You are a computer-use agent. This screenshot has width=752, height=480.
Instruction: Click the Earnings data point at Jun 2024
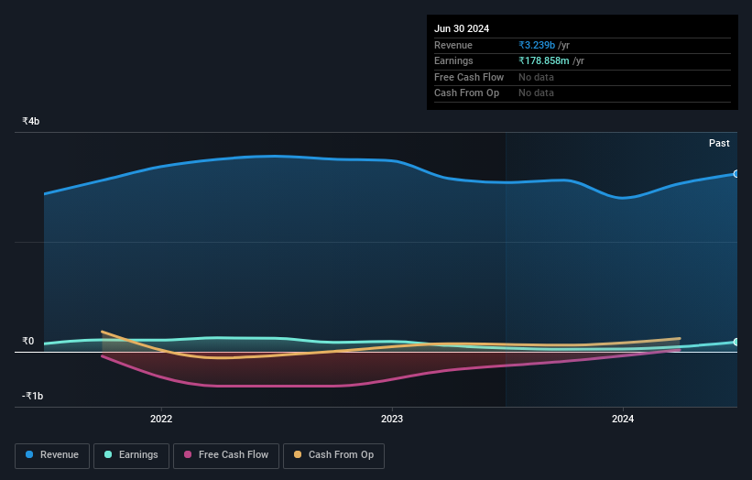tap(736, 342)
